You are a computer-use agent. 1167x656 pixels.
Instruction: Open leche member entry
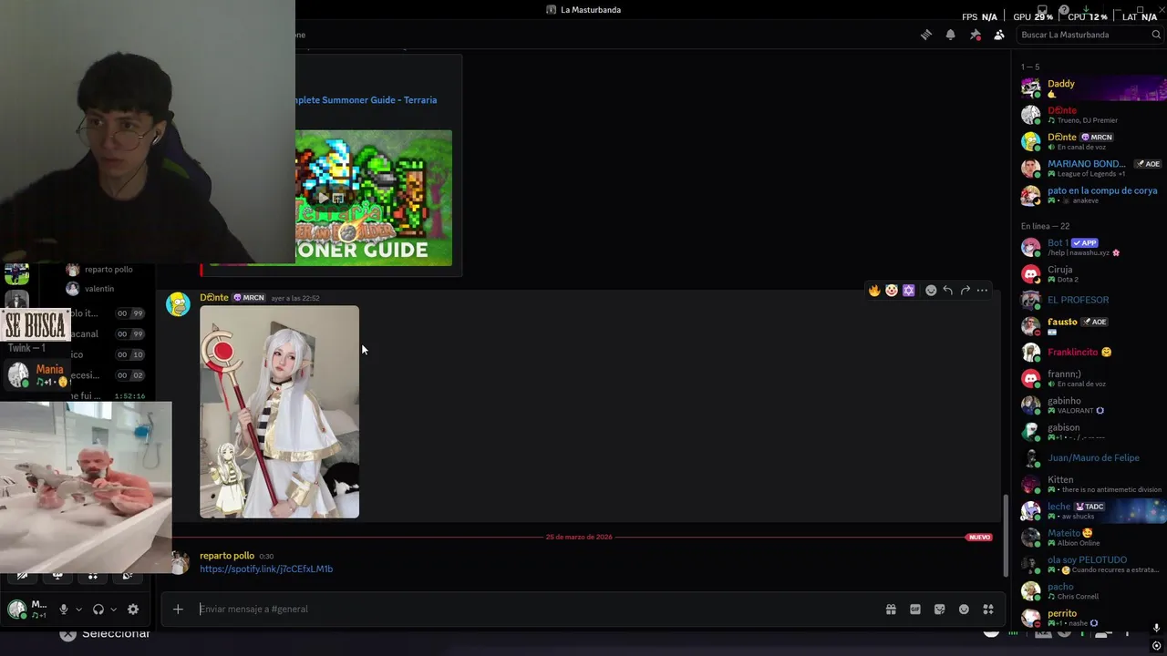(1090, 511)
